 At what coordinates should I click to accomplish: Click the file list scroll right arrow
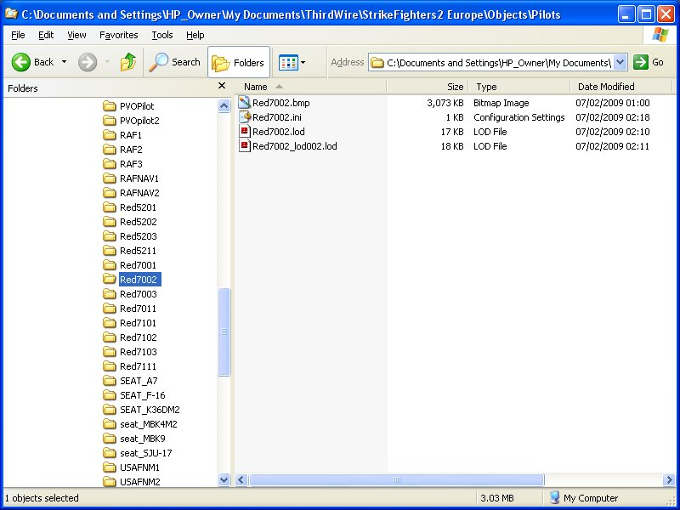coord(669,479)
